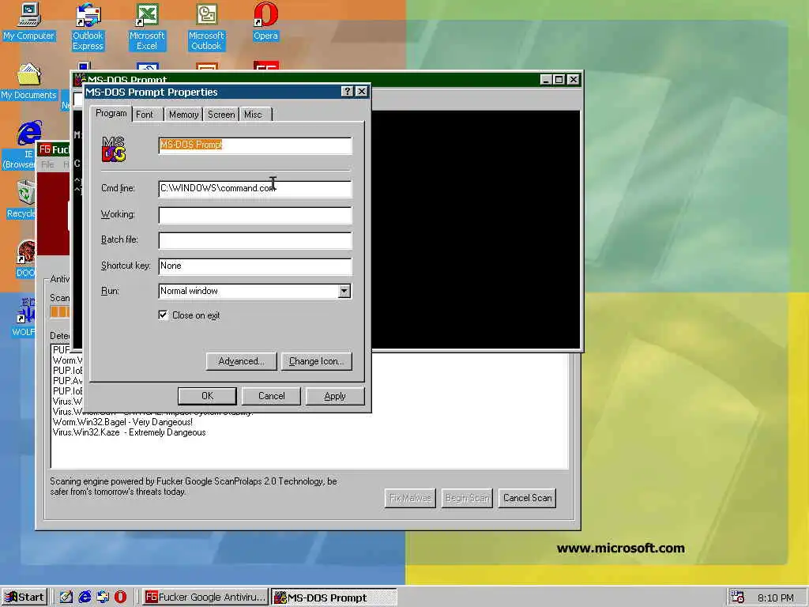This screenshot has width=809, height=607.
Task: Open Microsoft Outlook desktop shortcut
Action: (206, 27)
